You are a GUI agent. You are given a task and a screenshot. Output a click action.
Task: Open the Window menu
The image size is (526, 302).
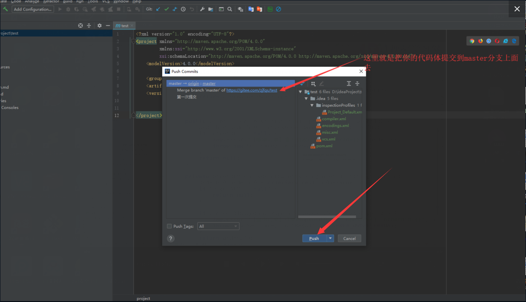121,2
